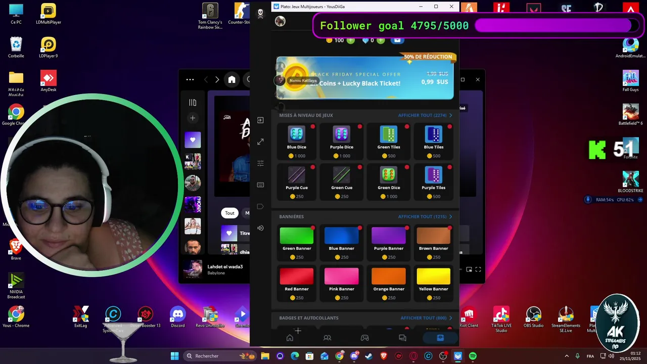Screen dimensions: 647x364
Task: Click the skull icon above emulator sidebar
Action: click(260, 14)
